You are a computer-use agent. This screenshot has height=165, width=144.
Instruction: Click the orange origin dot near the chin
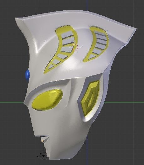pyautogui.click(x=42, y=141)
